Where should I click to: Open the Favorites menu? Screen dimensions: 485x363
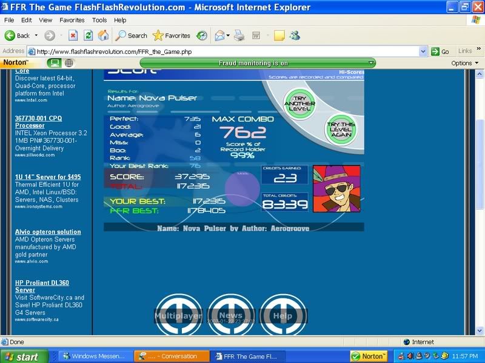pyautogui.click(x=72, y=20)
